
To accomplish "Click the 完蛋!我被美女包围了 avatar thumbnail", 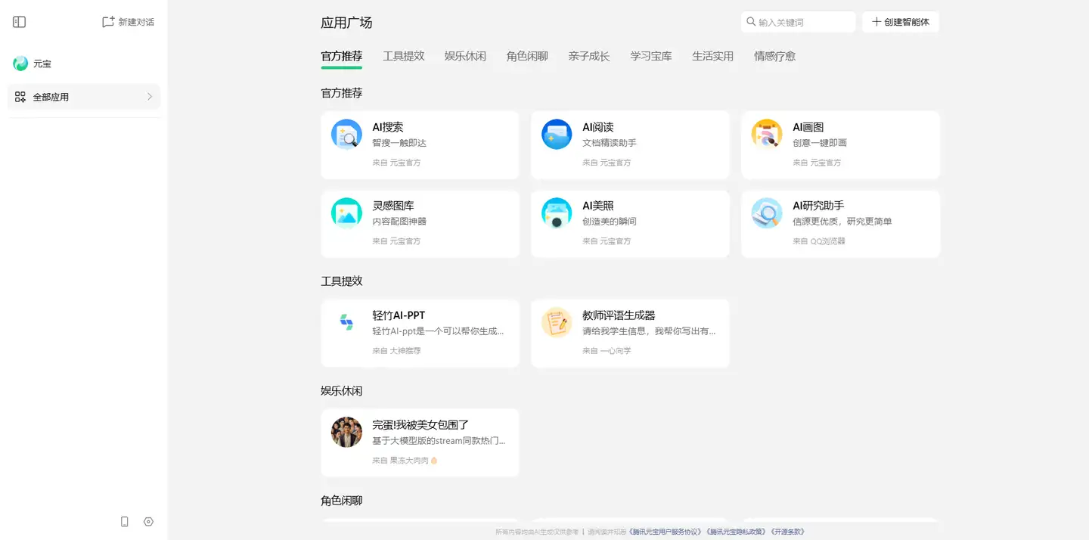I will click(346, 432).
